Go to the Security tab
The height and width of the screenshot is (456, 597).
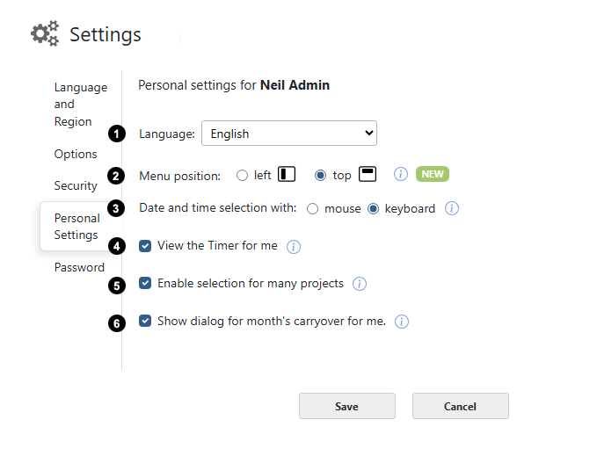coord(76,185)
